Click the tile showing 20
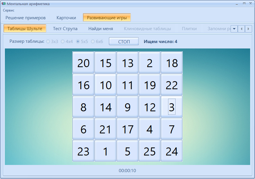 tap(83, 63)
